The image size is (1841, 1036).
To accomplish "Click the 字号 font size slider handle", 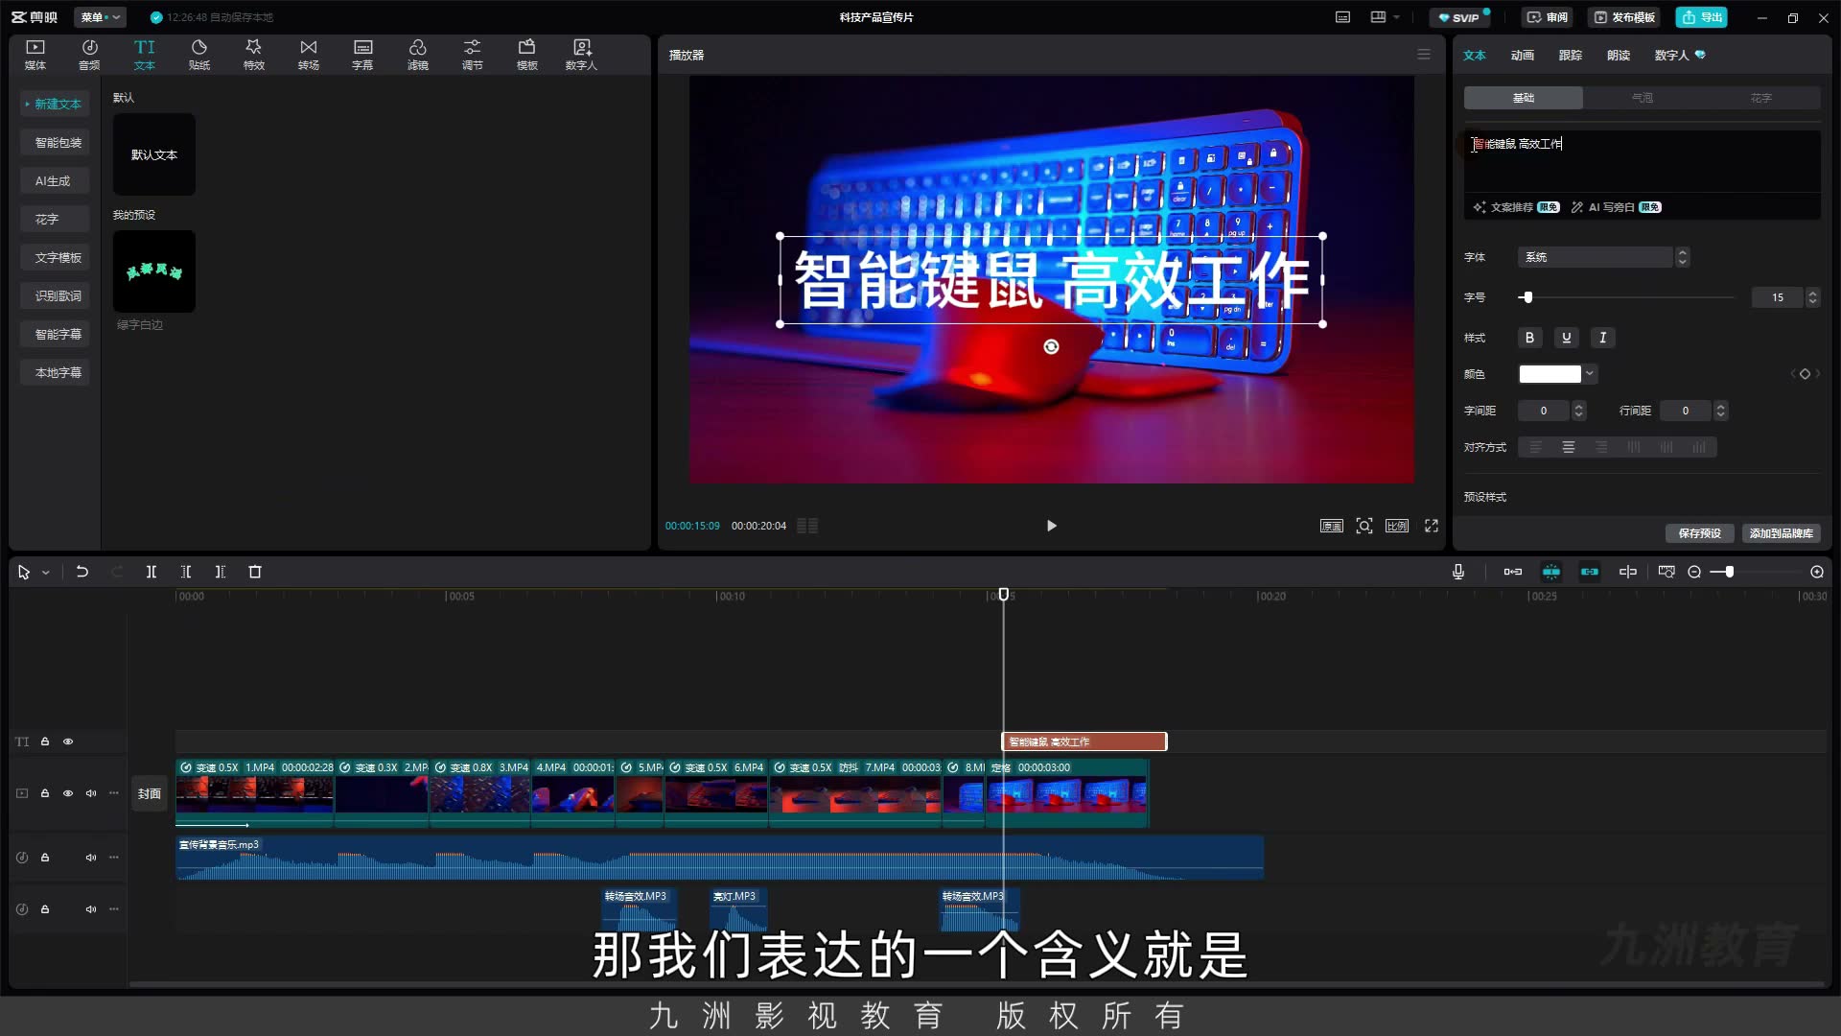I will [1527, 297].
